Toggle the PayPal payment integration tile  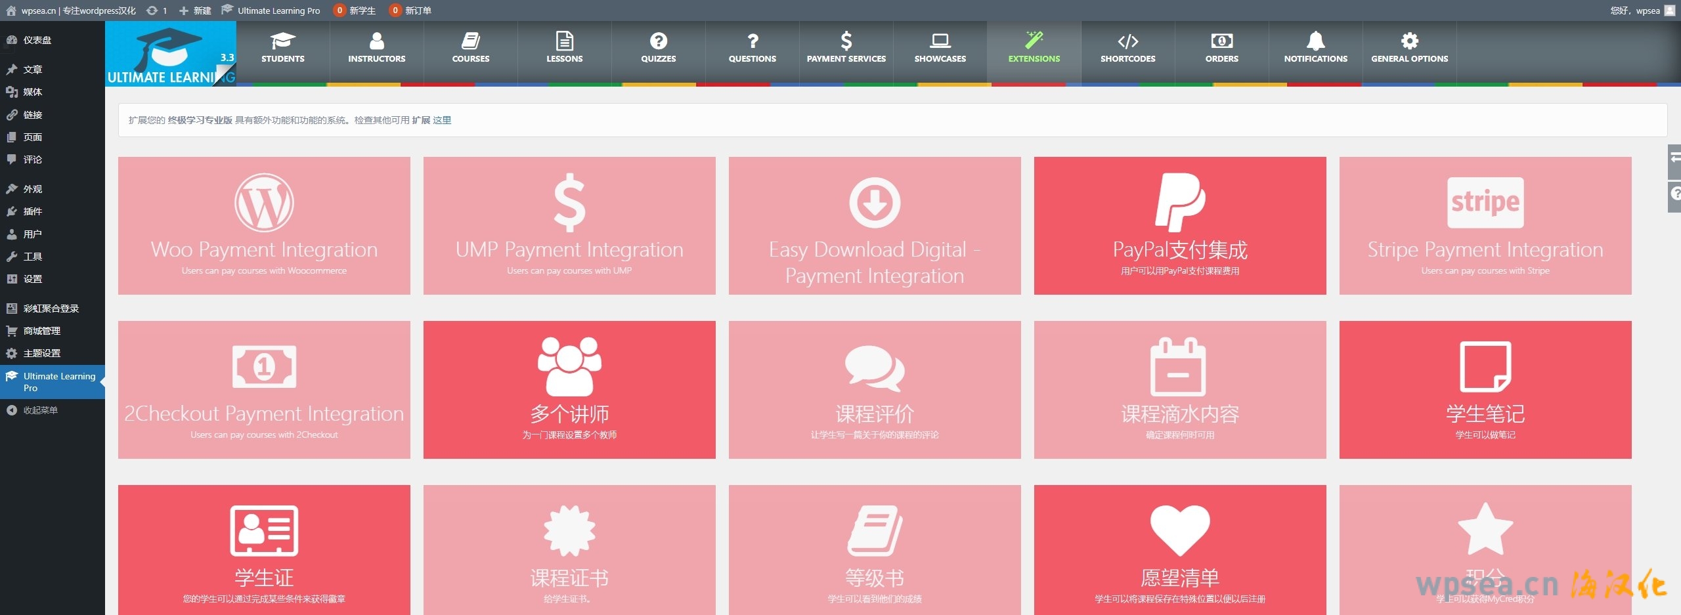[x=1179, y=225]
